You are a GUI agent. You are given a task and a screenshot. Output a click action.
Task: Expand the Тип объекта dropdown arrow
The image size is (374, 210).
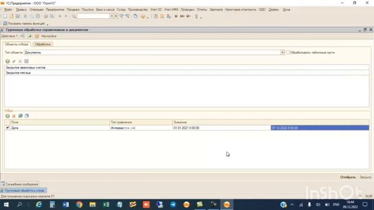(283, 52)
